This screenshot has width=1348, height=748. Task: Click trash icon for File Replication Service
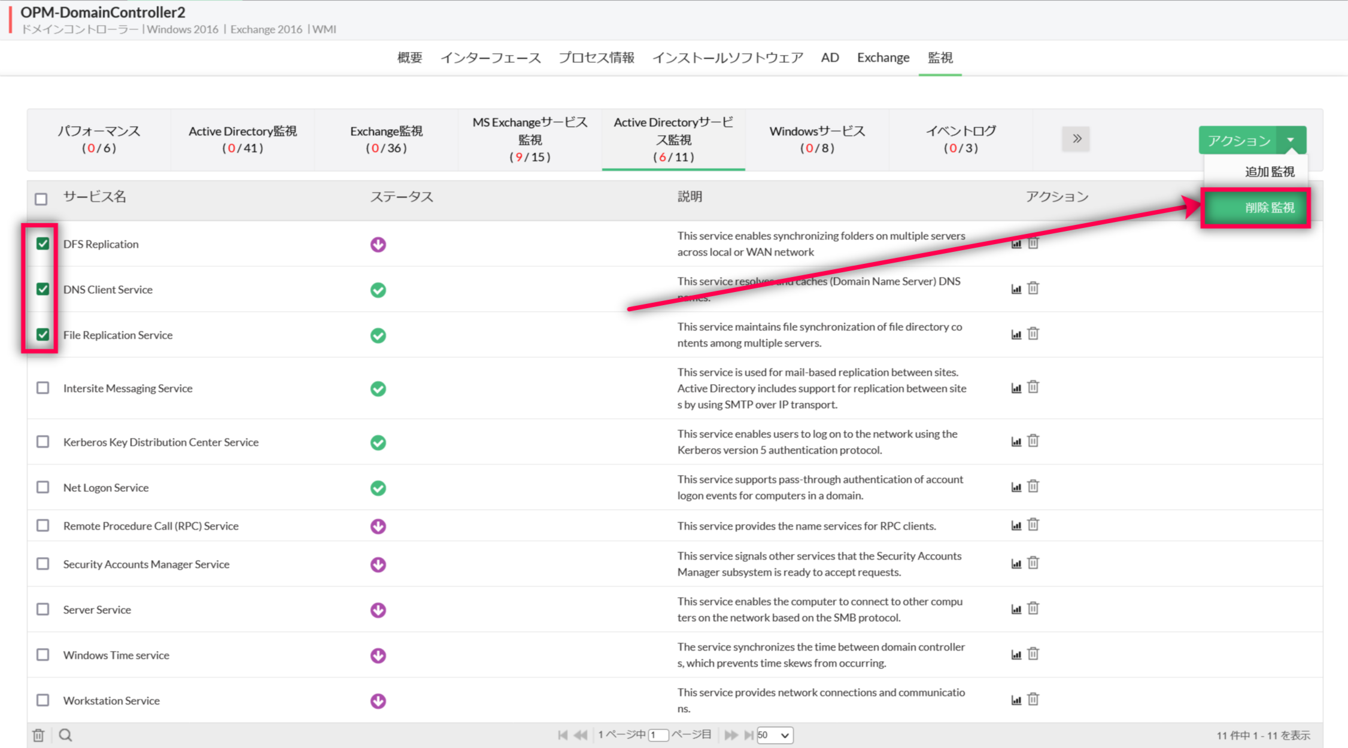(1033, 334)
